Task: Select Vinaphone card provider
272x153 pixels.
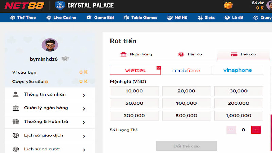Action: 238,70
